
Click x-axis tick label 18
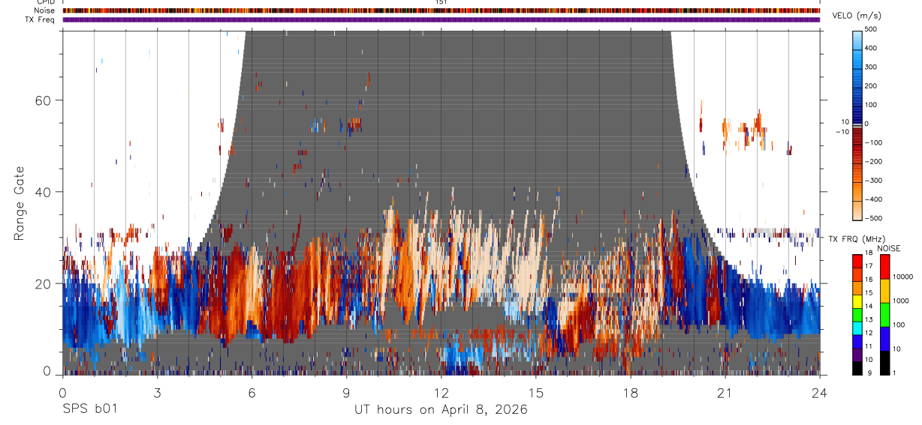click(630, 392)
